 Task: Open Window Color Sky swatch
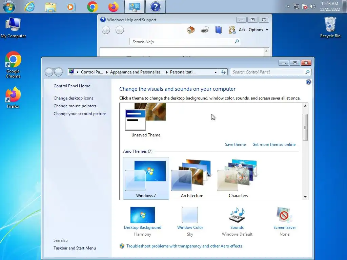tap(190, 215)
